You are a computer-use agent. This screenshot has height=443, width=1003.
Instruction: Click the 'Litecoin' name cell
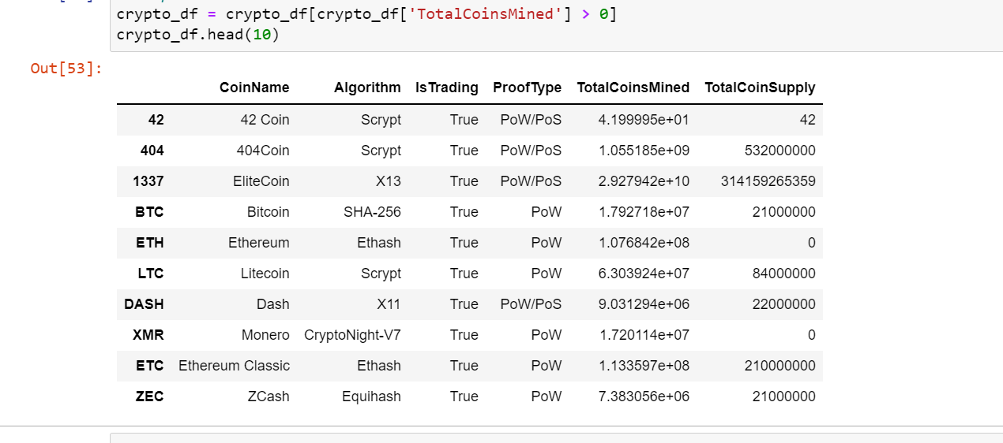point(265,274)
